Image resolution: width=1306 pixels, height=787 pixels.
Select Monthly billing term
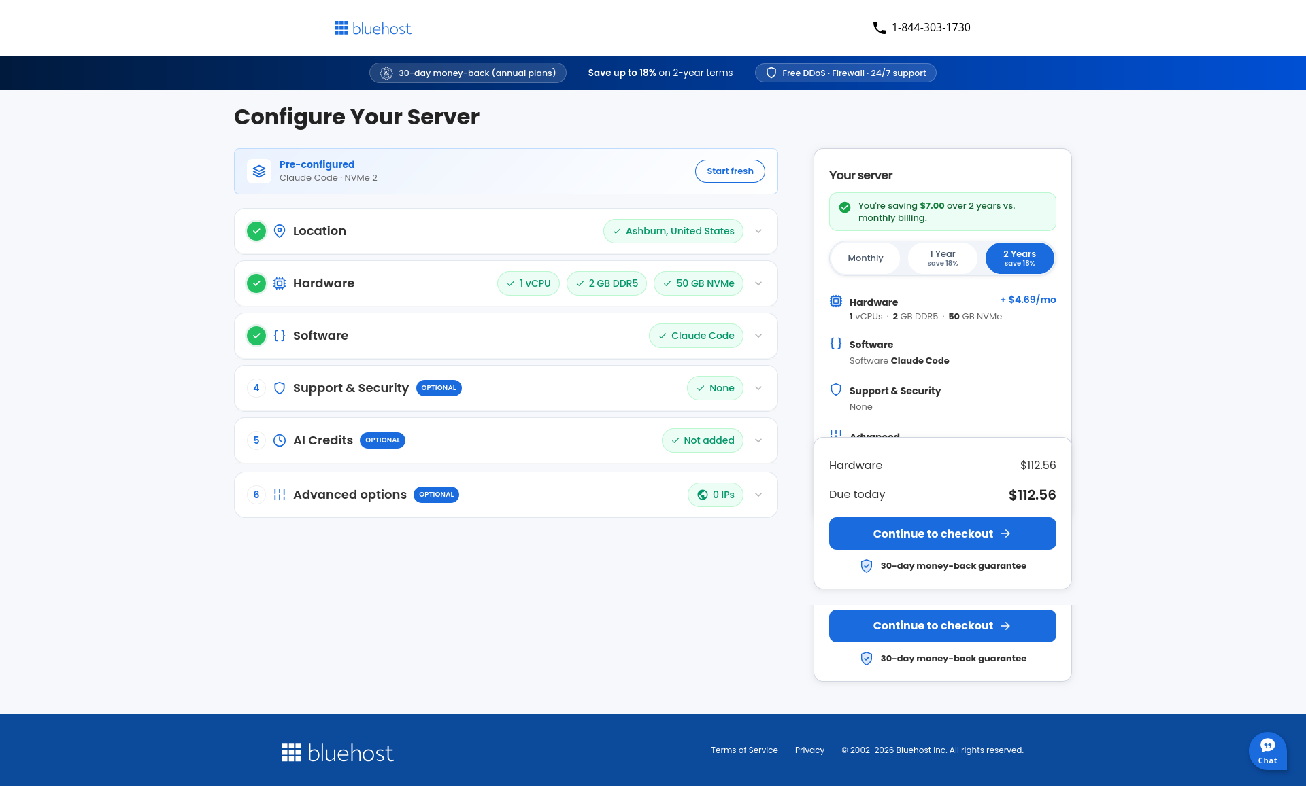click(865, 258)
